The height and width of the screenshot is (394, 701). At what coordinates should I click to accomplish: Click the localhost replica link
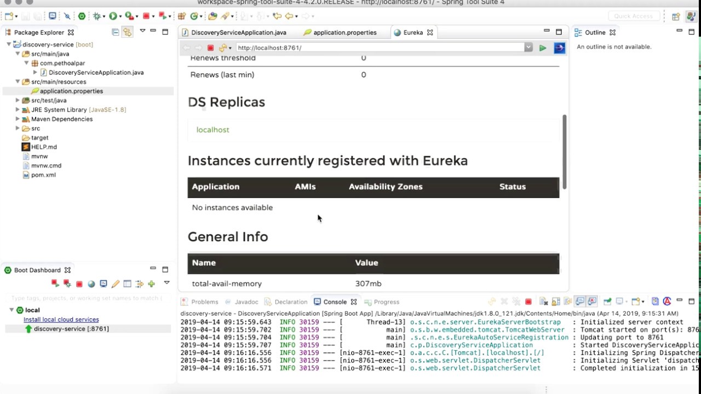coord(212,130)
